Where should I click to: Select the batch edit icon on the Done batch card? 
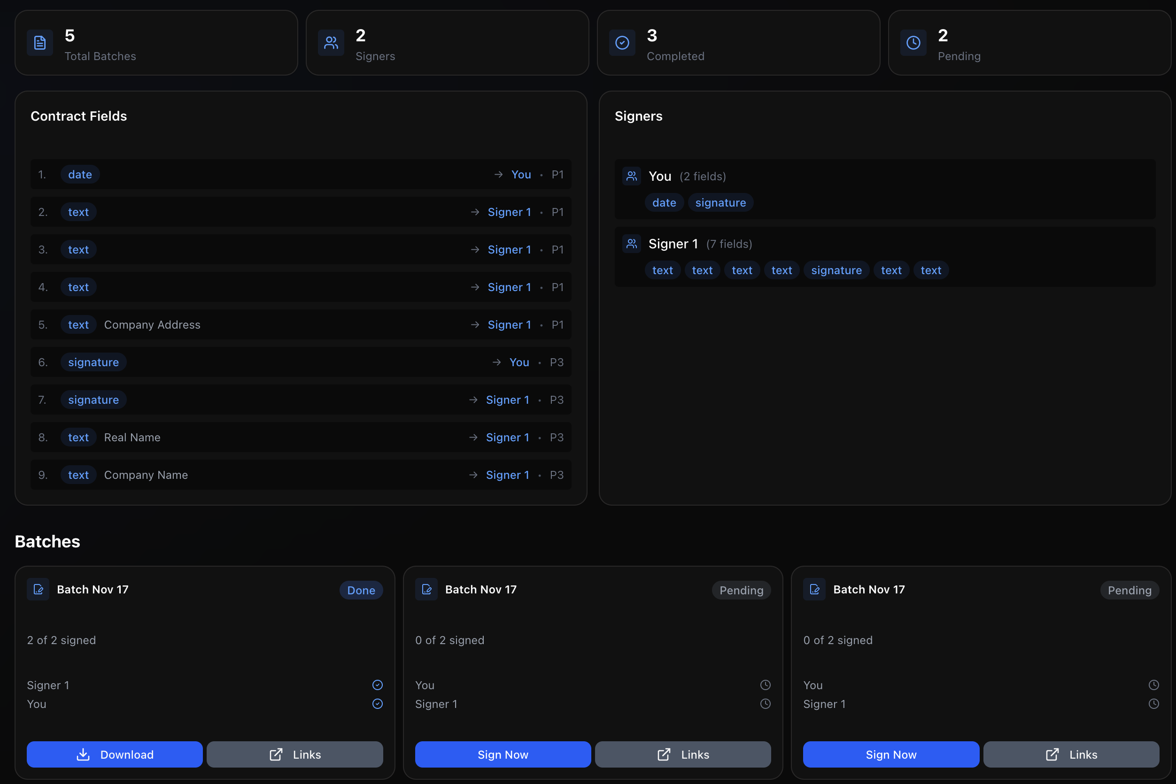click(39, 590)
